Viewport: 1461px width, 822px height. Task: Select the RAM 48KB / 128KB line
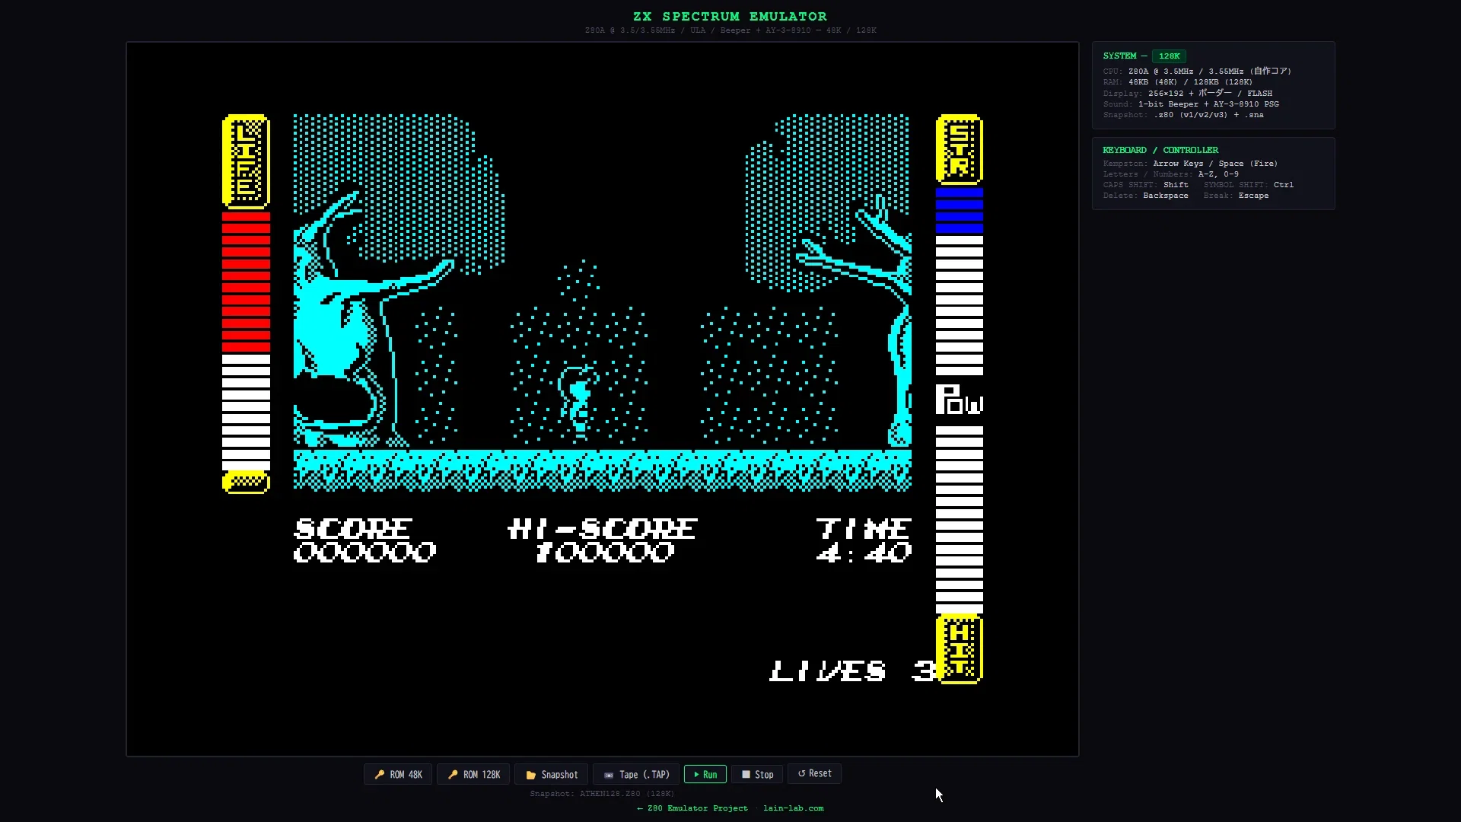pos(1177,82)
